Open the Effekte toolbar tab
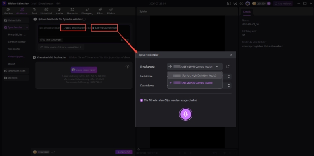Screen dimensions: 314x156 pos(111,11)
